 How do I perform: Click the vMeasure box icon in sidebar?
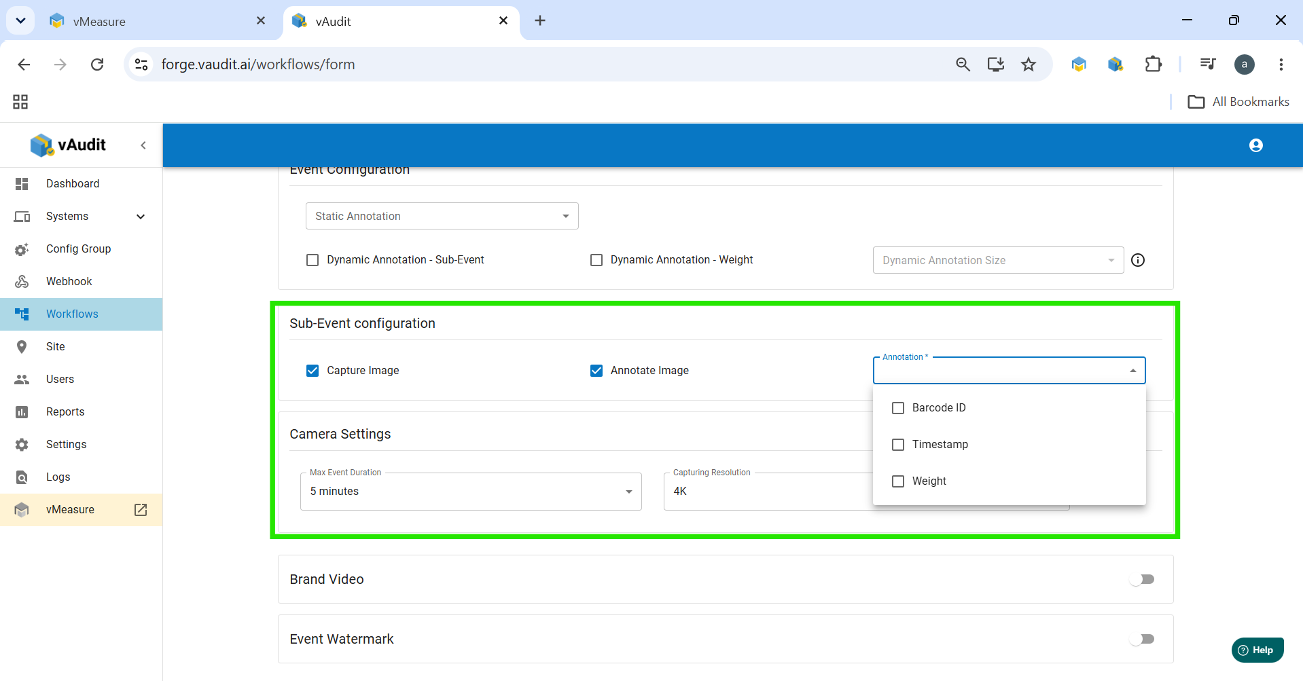(22, 510)
